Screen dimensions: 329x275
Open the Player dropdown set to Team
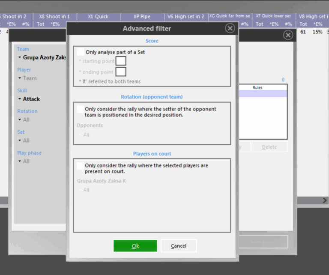coord(27,78)
